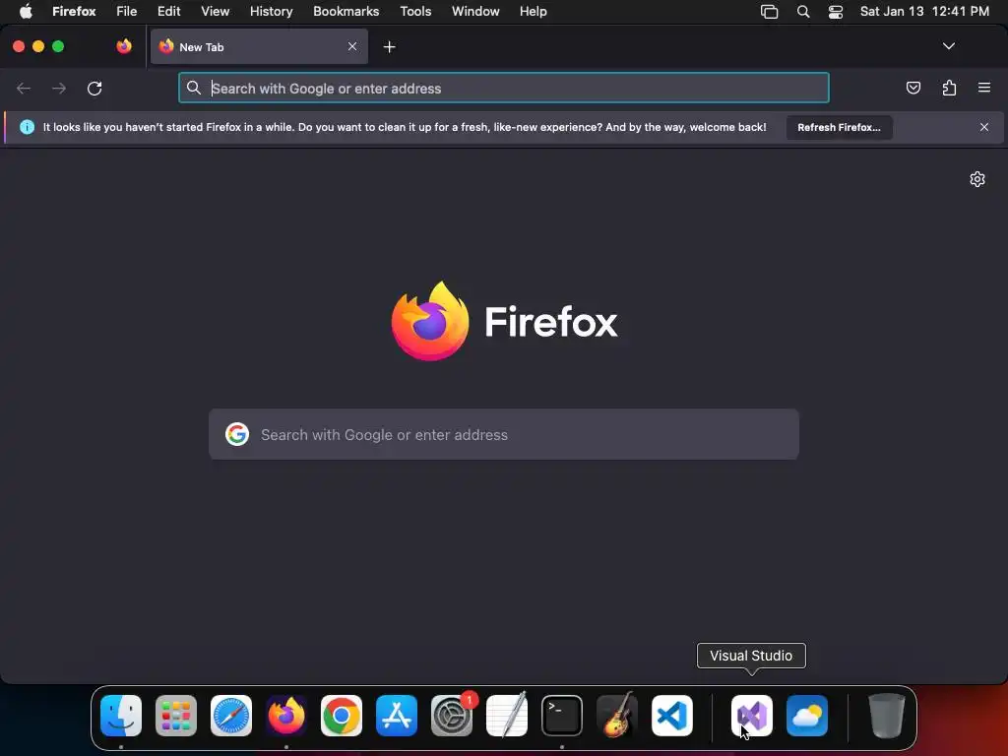The image size is (1008, 756).
Task: Go back one page
Action: [x=24, y=88]
